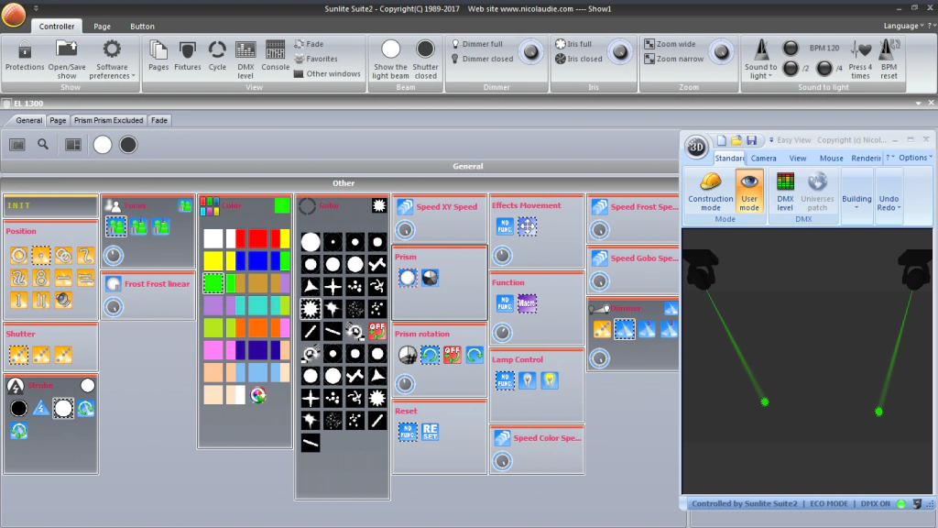This screenshot has width=938, height=528.
Task: Click the Speed XY Speed knob
Action: pyautogui.click(x=405, y=230)
